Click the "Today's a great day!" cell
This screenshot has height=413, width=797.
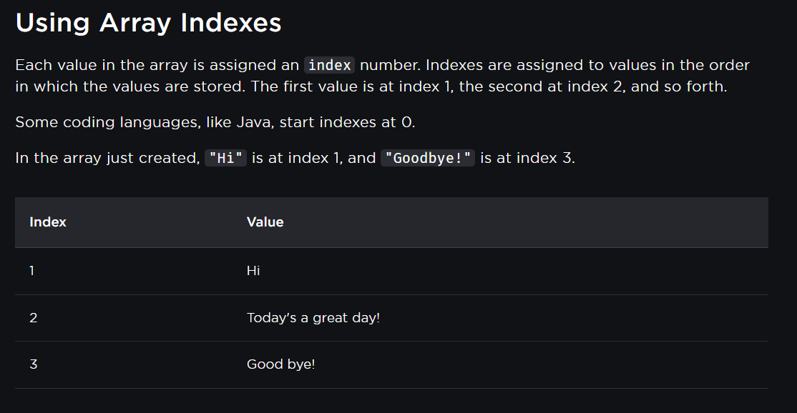click(x=313, y=318)
